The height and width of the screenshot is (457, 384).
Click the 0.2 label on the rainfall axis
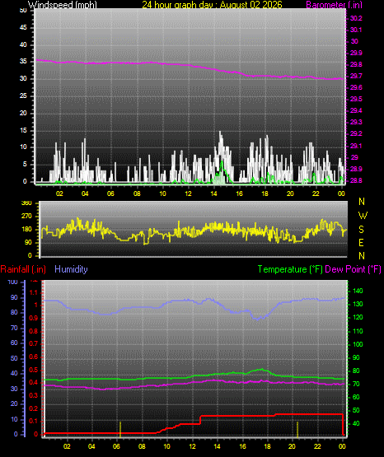pos(34,408)
